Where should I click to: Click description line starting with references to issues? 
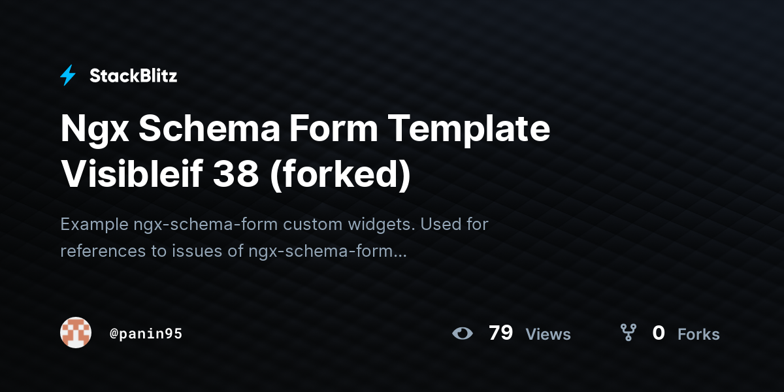233,251
